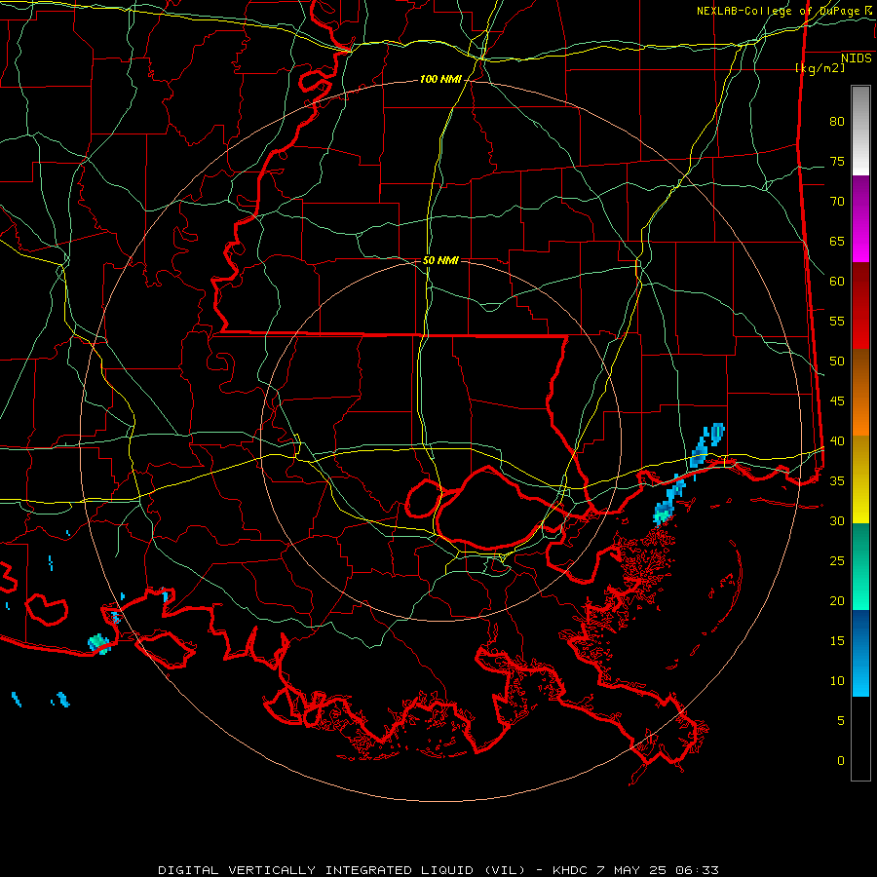Click the 80 value on the colorbar scale
This screenshot has width=877, height=877.
837,122
